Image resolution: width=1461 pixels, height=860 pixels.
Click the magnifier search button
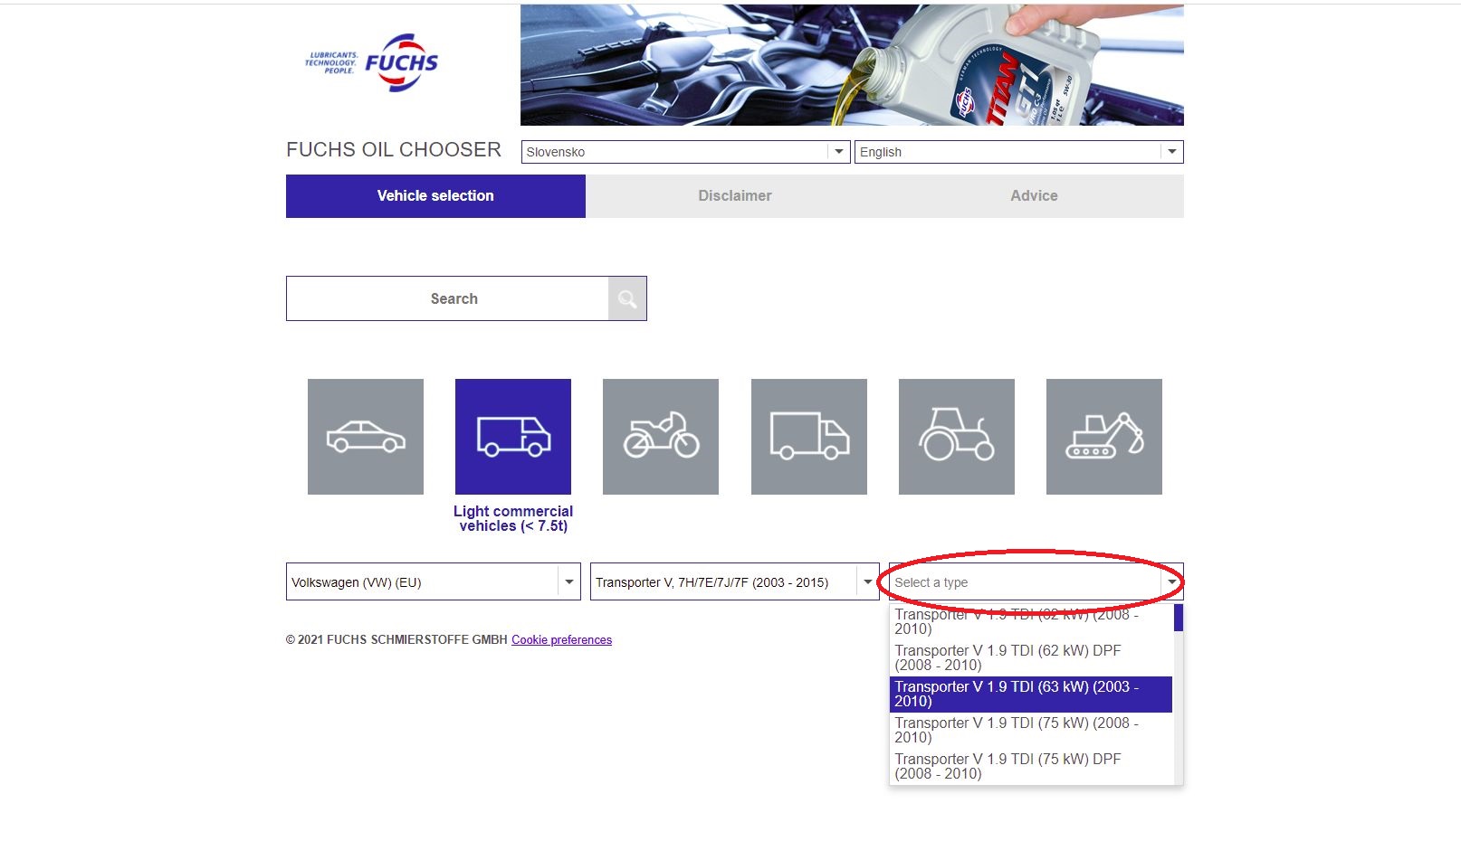[x=627, y=298]
